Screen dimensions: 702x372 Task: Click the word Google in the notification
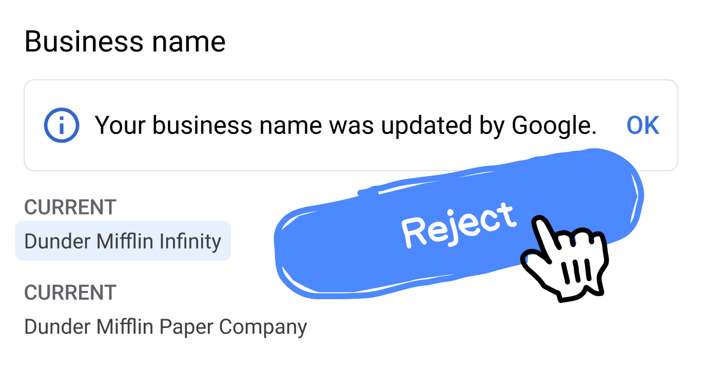click(554, 126)
